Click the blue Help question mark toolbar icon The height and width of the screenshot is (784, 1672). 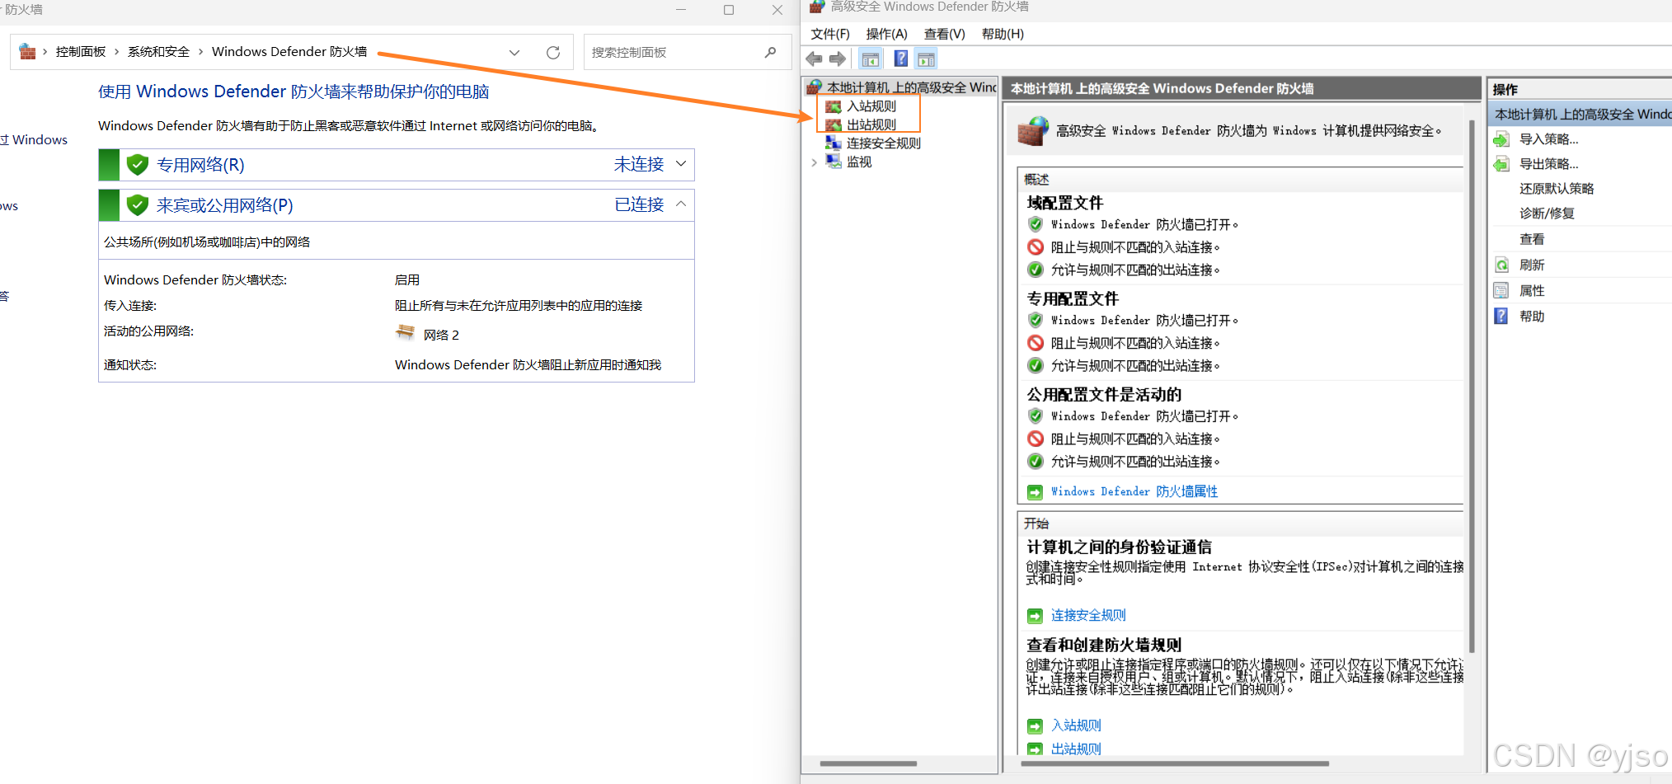901,59
